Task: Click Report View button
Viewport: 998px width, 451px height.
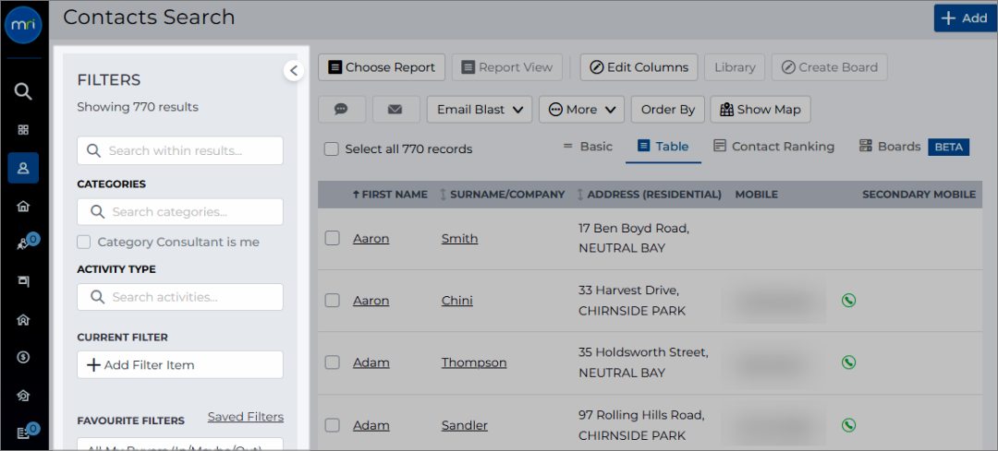Action: click(x=507, y=66)
